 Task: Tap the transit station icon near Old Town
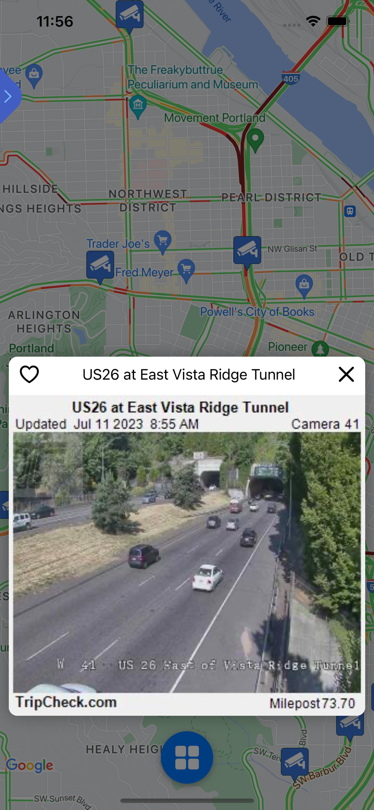click(x=350, y=211)
